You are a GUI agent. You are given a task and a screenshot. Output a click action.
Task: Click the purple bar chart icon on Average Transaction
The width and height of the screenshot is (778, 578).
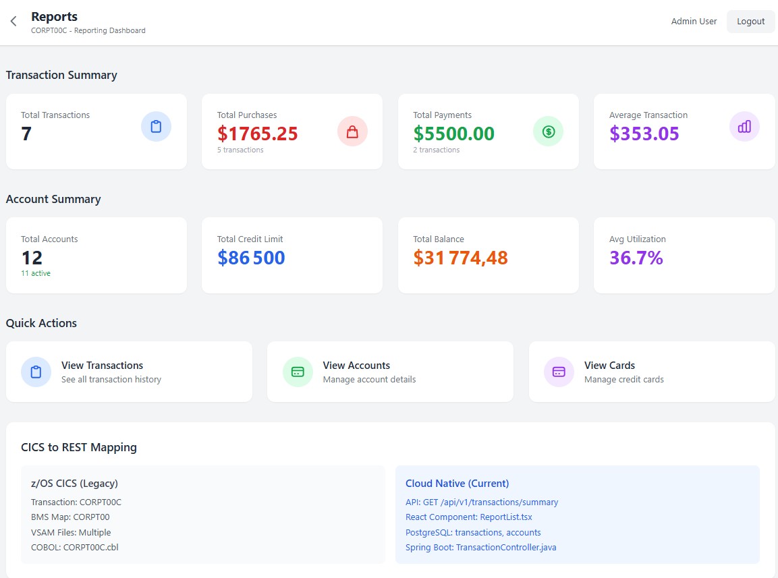[x=744, y=126]
